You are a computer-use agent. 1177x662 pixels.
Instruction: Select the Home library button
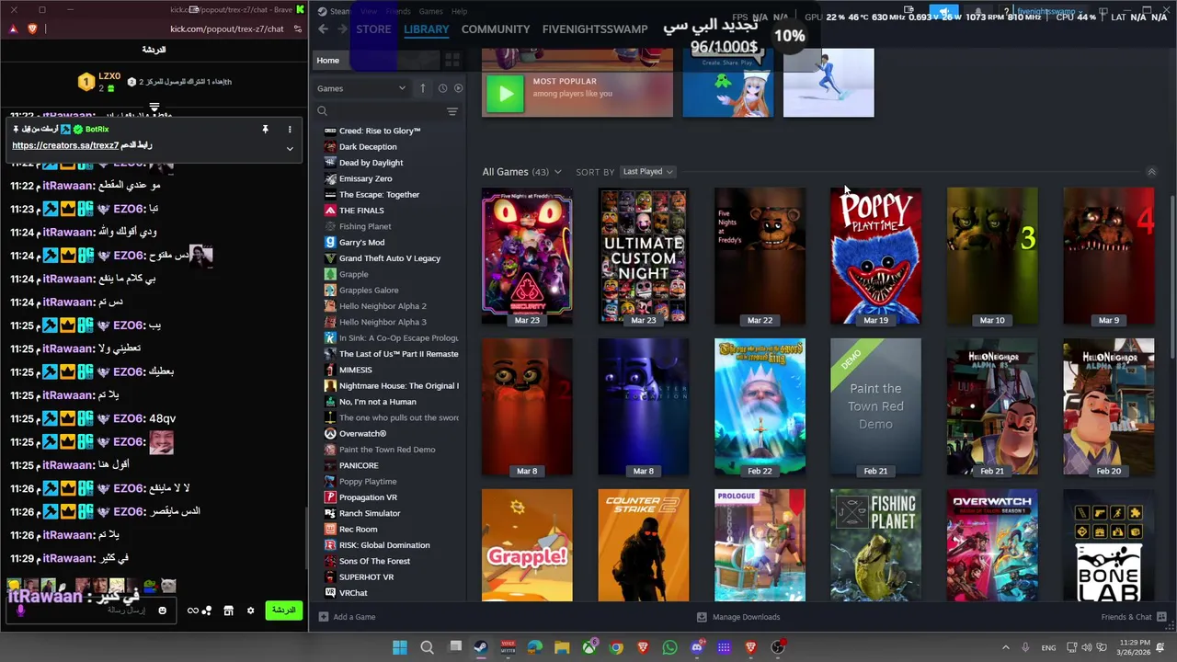point(375,60)
